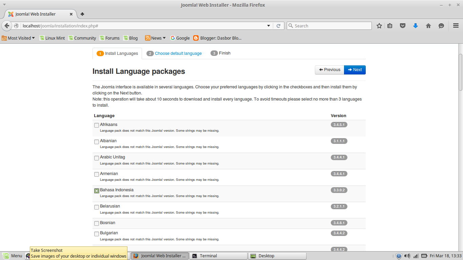Click the Arabic Unitag 3.4.4.1 version badge

click(x=339, y=157)
